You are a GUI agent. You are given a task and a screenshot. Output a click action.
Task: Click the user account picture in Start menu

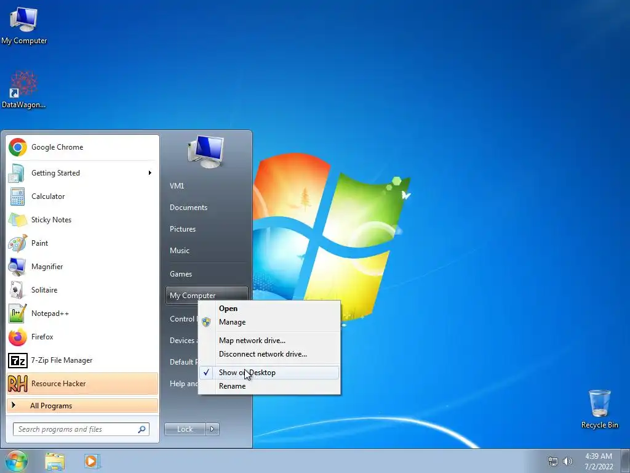pyautogui.click(x=205, y=152)
